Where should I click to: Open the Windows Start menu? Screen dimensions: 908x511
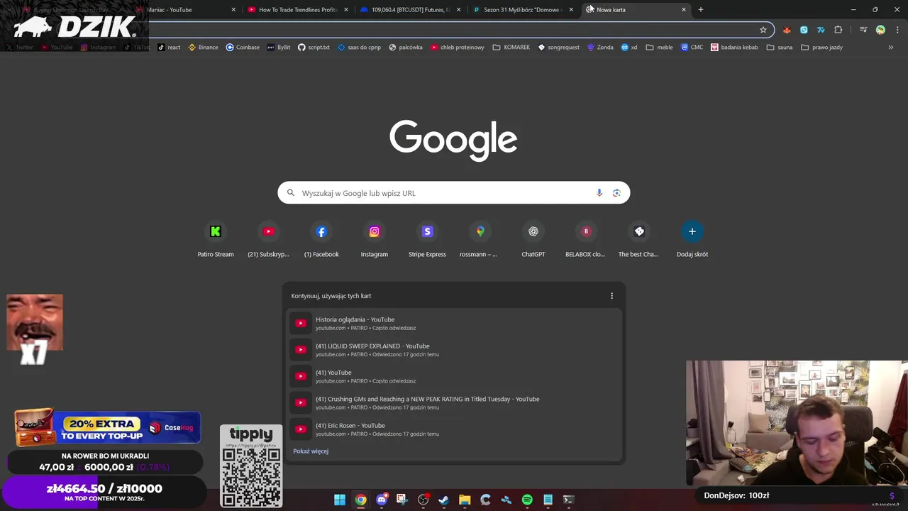(x=340, y=500)
